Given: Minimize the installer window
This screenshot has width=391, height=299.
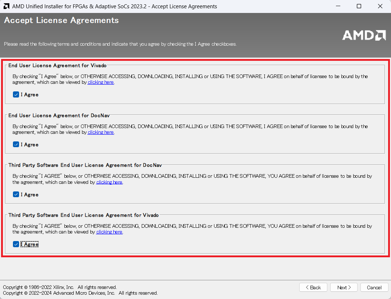Looking at the screenshot, I should (x=338, y=6).
